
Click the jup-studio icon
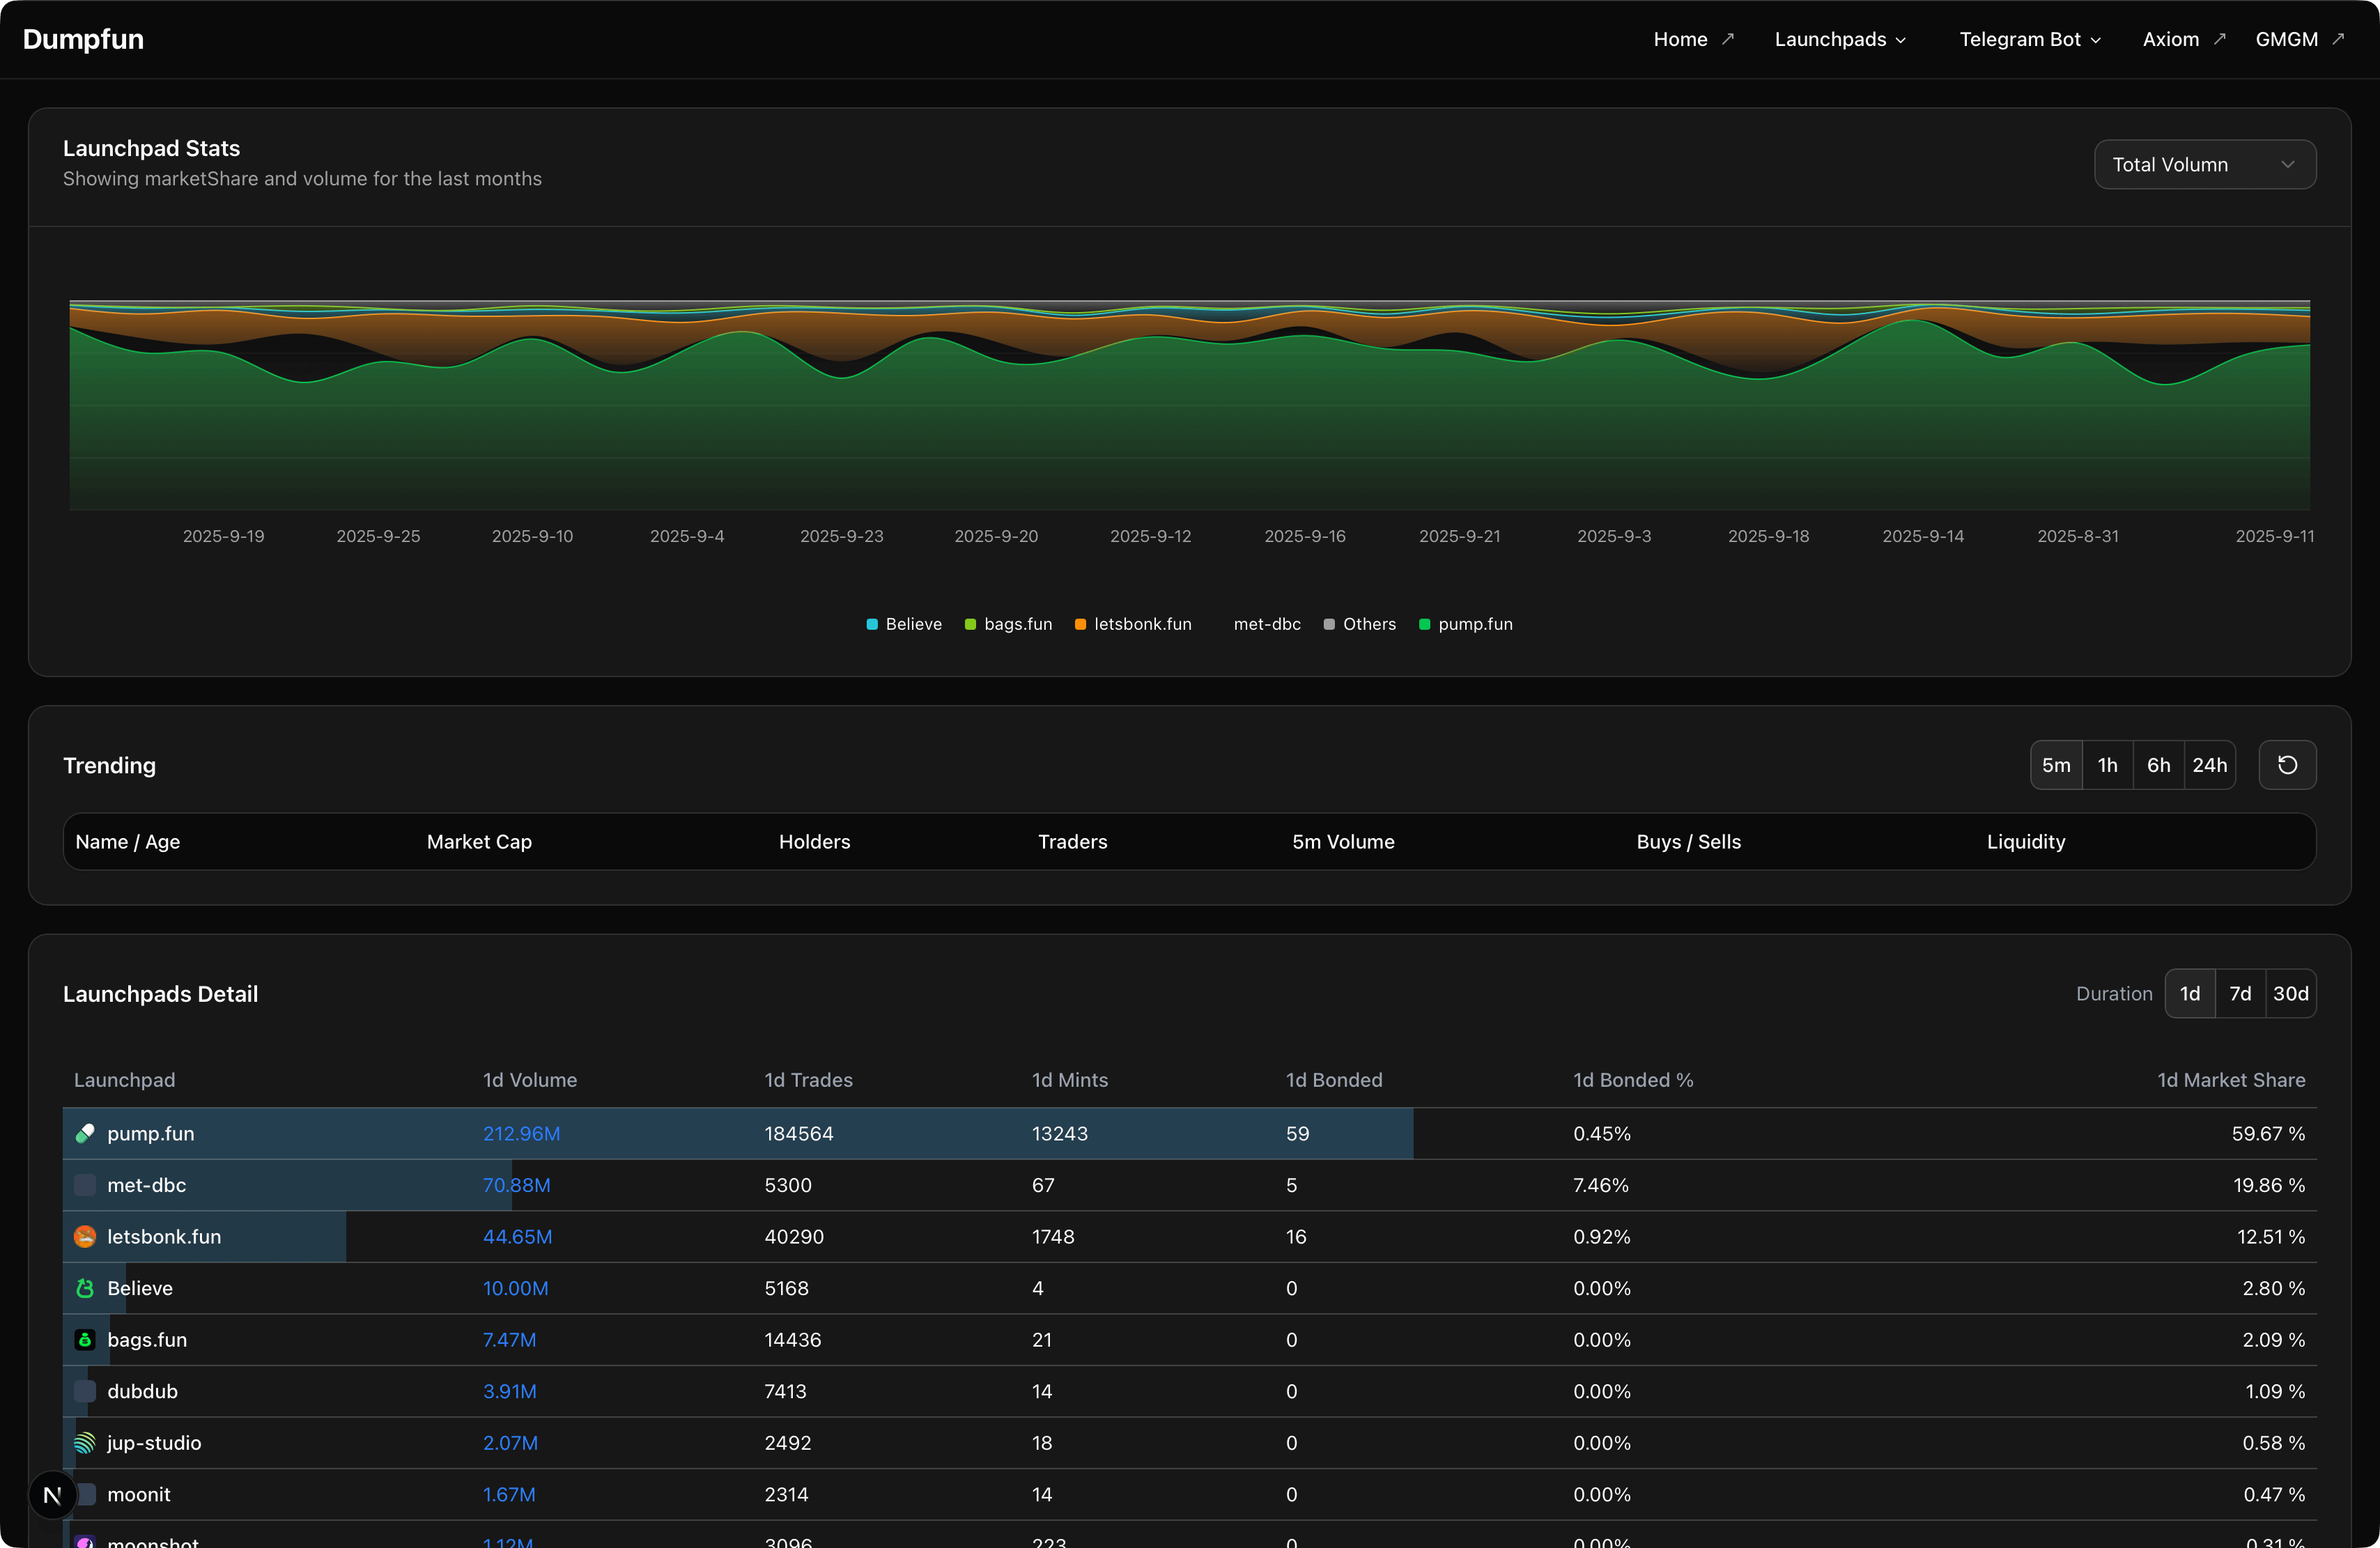(x=85, y=1442)
